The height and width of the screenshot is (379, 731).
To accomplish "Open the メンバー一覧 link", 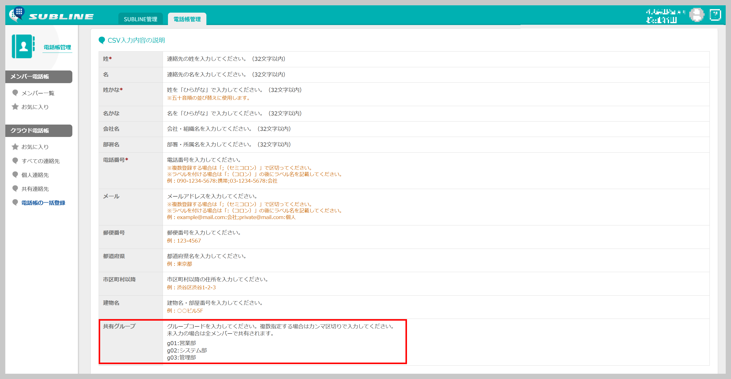I will tap(38, 93).
